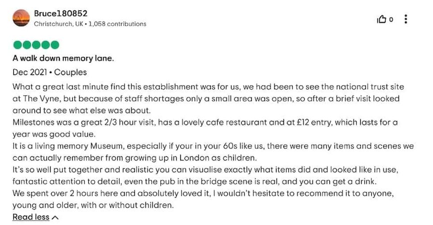Collapse review using the chevron arrow
This screenshot has height=225, width=433.
pyautogui.click(x=55, y=217)
